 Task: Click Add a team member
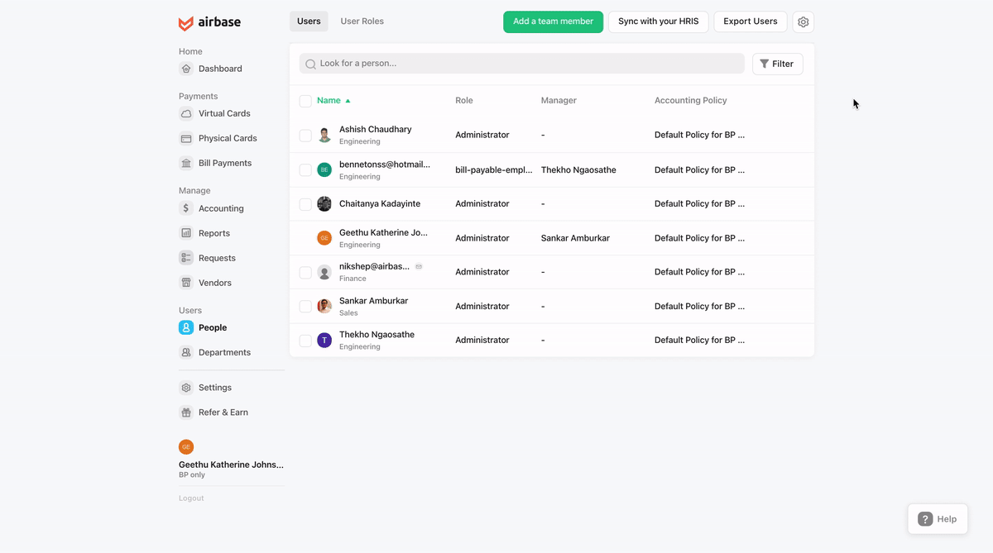click(x=553, y=21)
